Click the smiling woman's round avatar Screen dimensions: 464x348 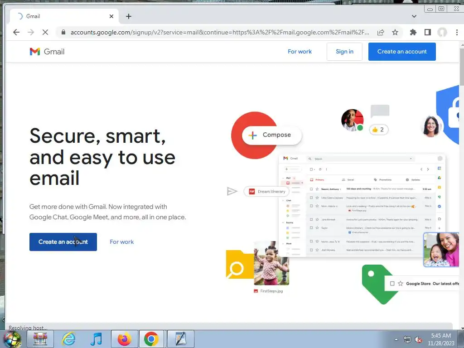431,126
